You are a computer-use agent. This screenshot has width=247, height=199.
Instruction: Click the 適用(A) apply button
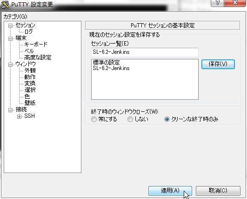pyautogui.click(x=170, y=191)
